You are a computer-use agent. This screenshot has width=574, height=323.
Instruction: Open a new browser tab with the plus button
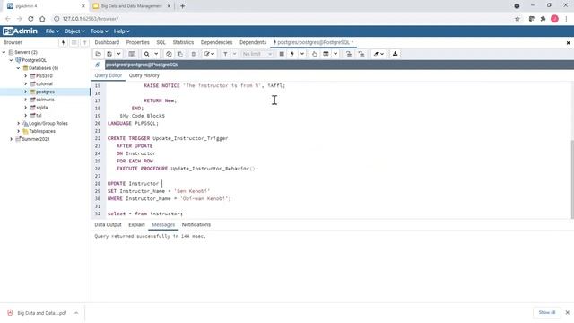pyautogui.click(x=183, y=6)
